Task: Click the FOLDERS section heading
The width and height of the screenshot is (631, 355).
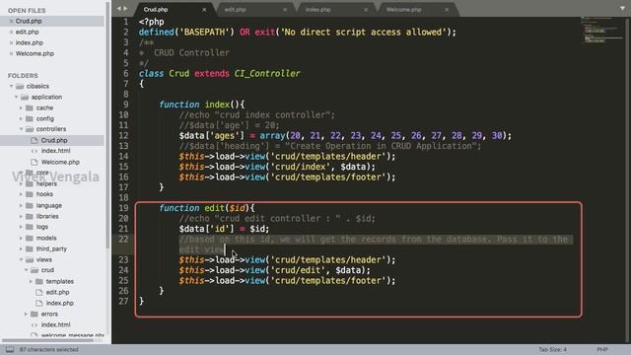Action: (23, 76)
